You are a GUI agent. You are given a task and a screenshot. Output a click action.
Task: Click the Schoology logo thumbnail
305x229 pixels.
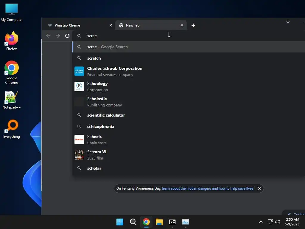[79, 86]
